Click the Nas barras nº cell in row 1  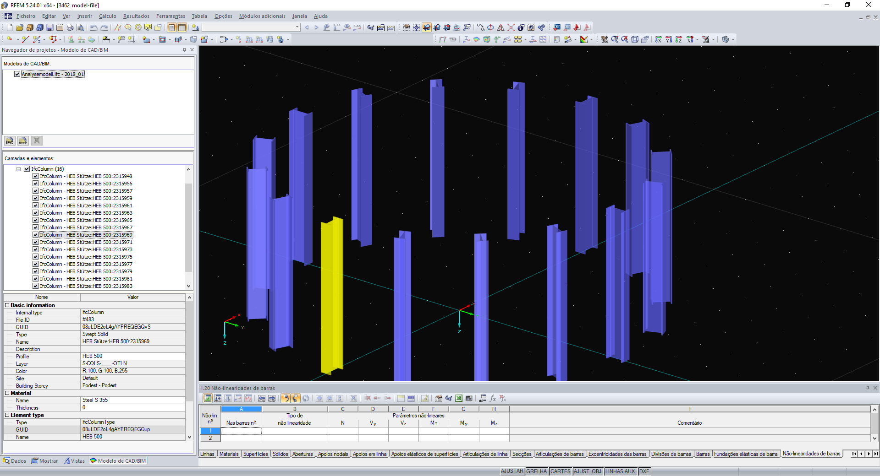point(241,431)
